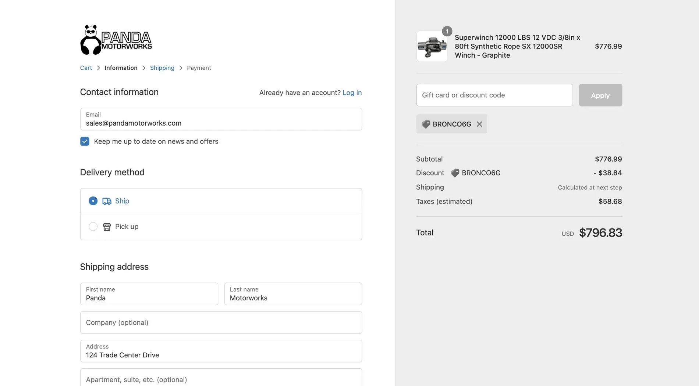The height and width of the screenshot is (386, 699).
Task: Edit the Email field
Action: click(221, 119)
